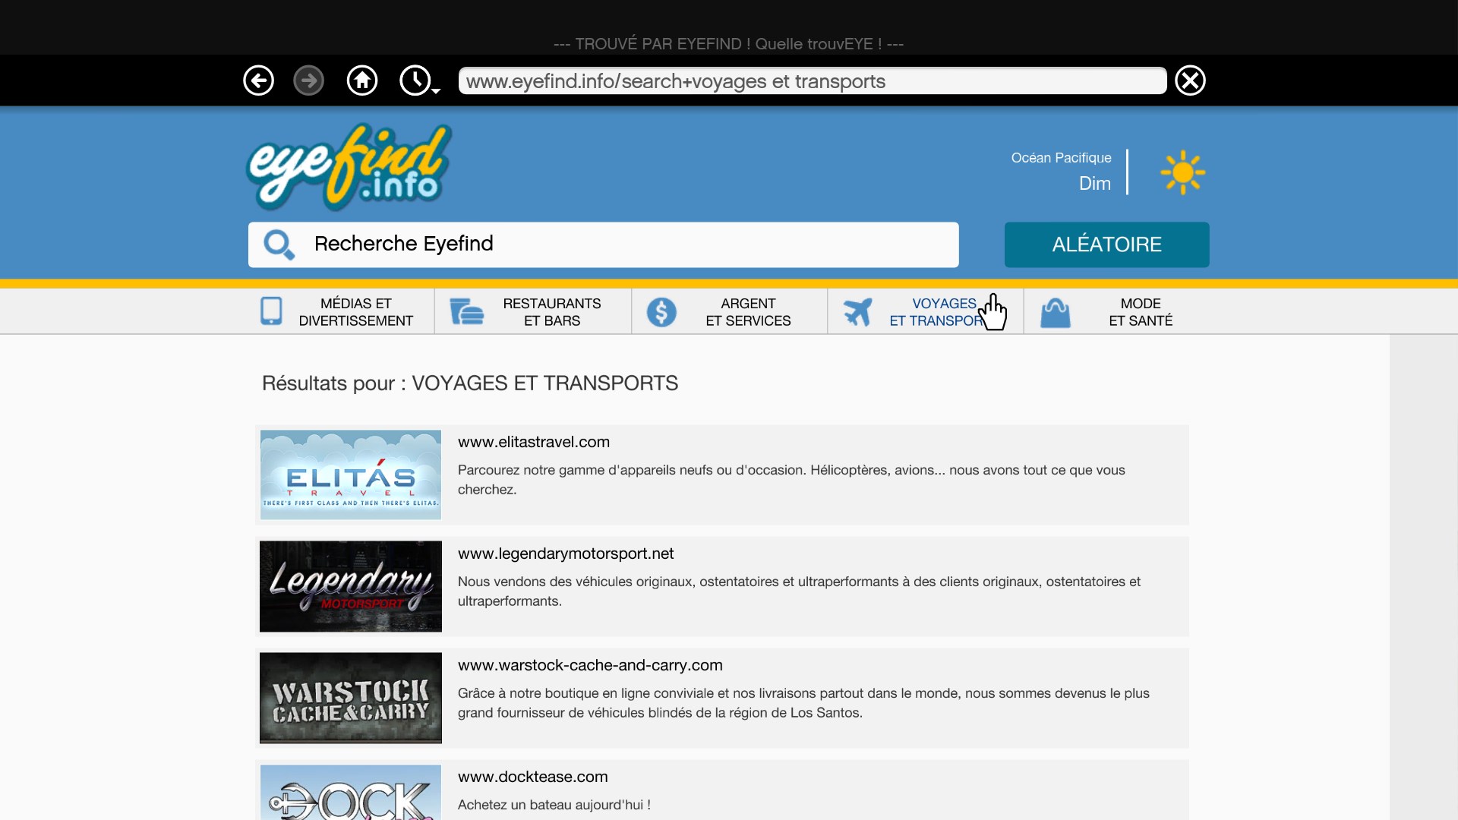Screen dimensions: 1458x820
Task: Click the Eyefind.info logo
Action: pos(349,167)
